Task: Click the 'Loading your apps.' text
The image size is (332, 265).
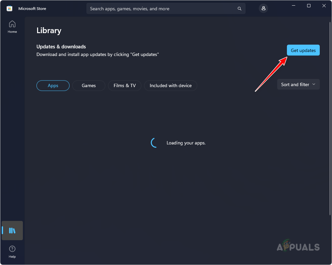Action: pyautogui.click(x=186, y=143)
